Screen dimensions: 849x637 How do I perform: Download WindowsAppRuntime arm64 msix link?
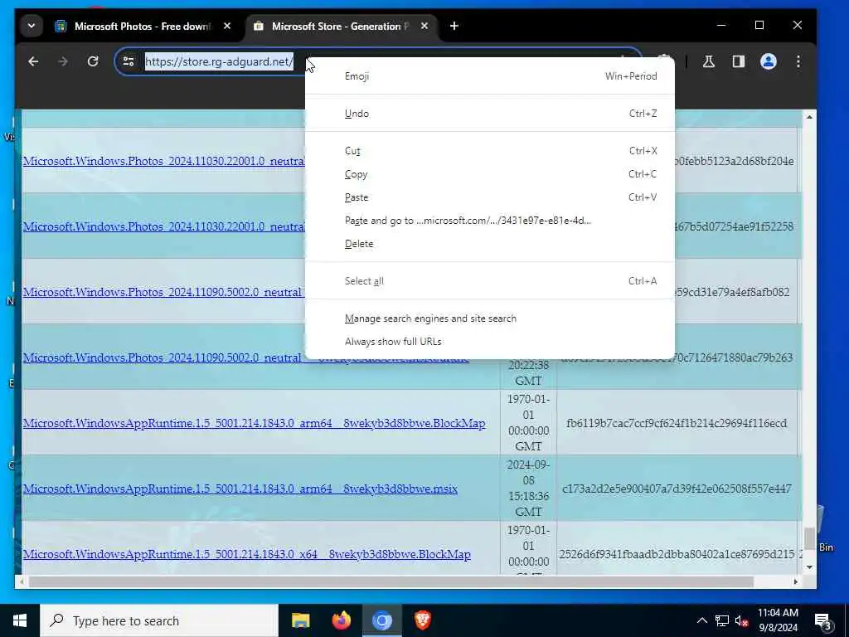240,489
